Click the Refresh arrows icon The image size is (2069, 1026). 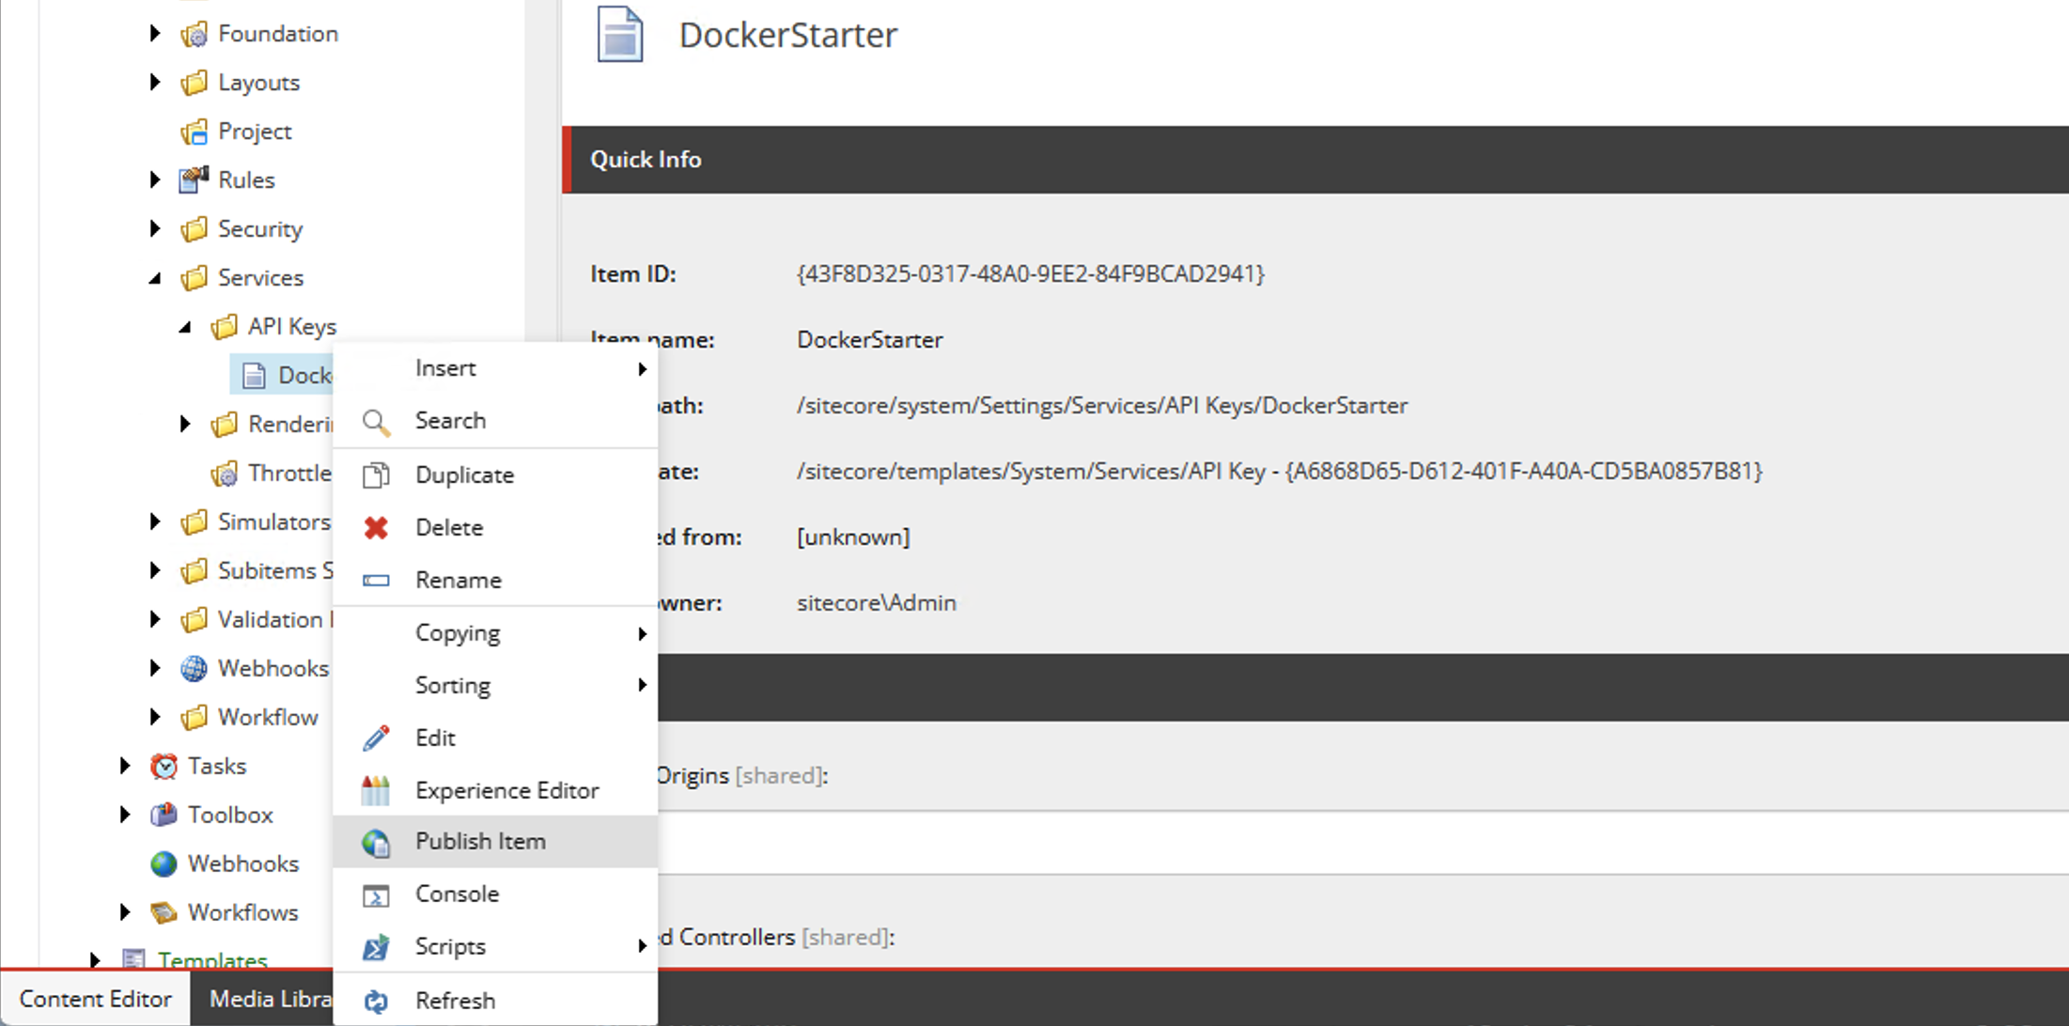tap(376, 1002)
